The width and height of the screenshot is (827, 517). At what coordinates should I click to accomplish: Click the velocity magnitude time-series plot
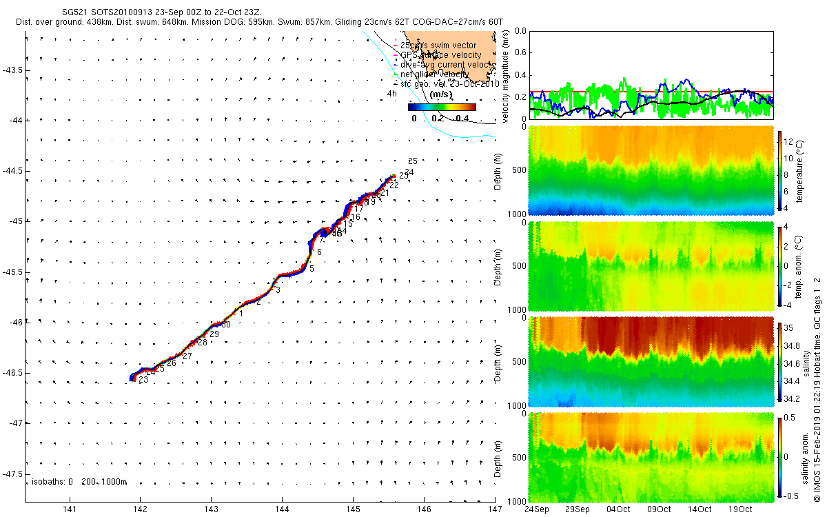[x=651, y=75]
